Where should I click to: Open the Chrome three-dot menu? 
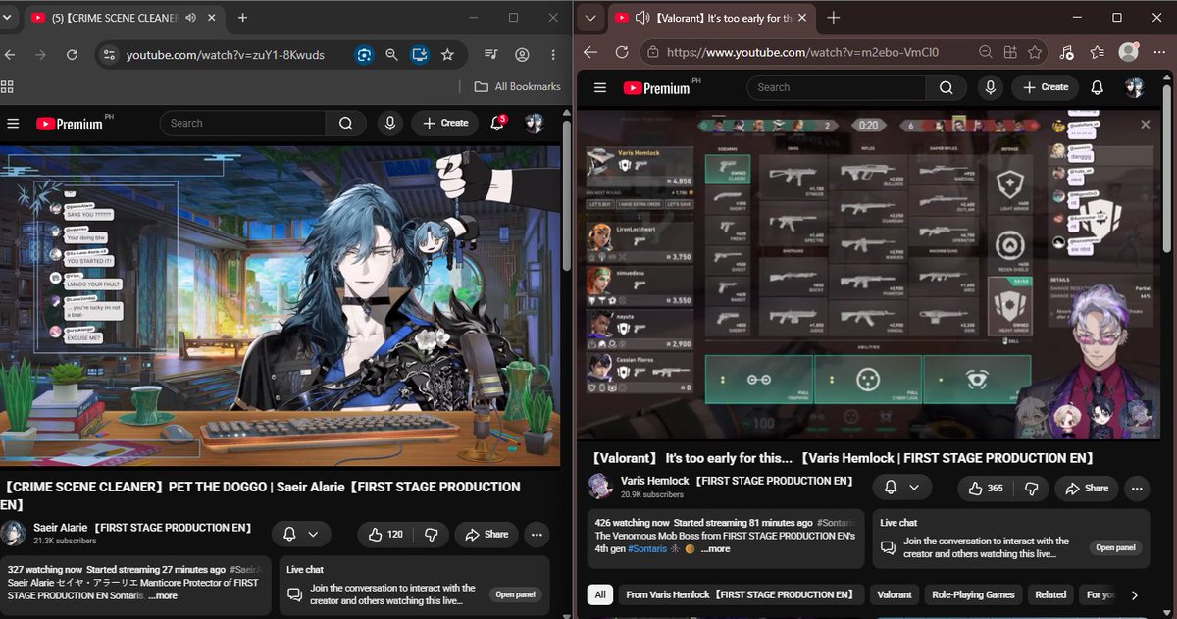tap(553, 55)
